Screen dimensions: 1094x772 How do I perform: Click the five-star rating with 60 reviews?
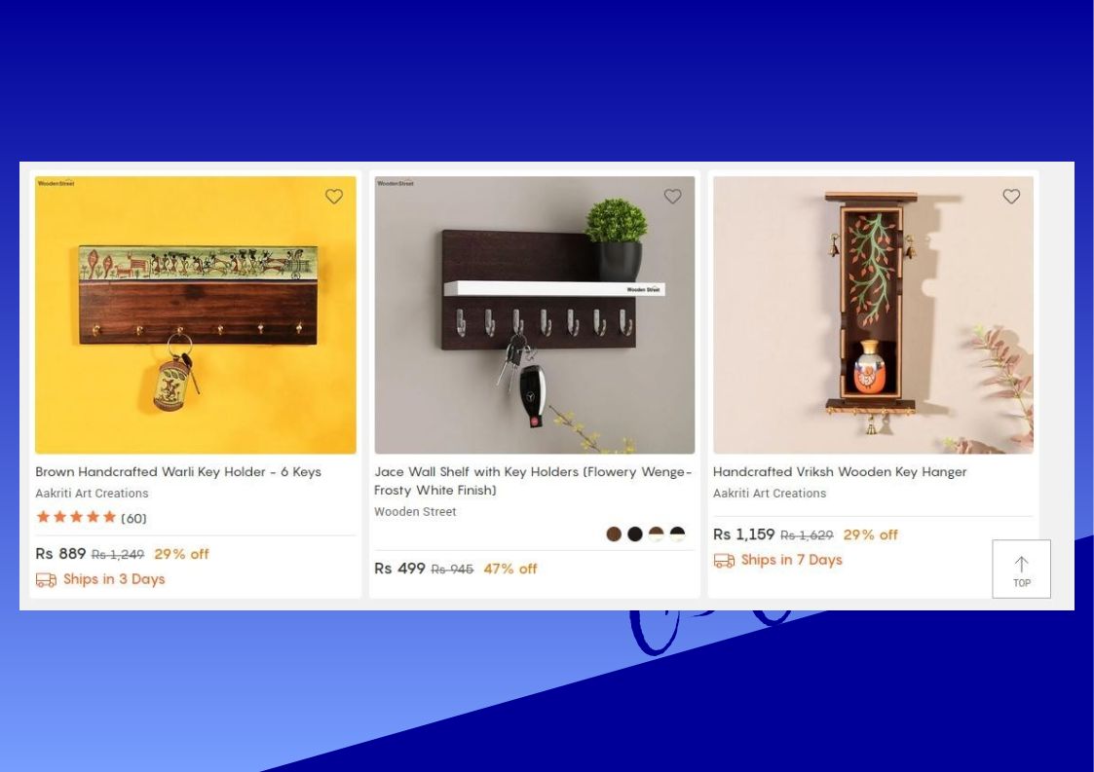[92, 518]
